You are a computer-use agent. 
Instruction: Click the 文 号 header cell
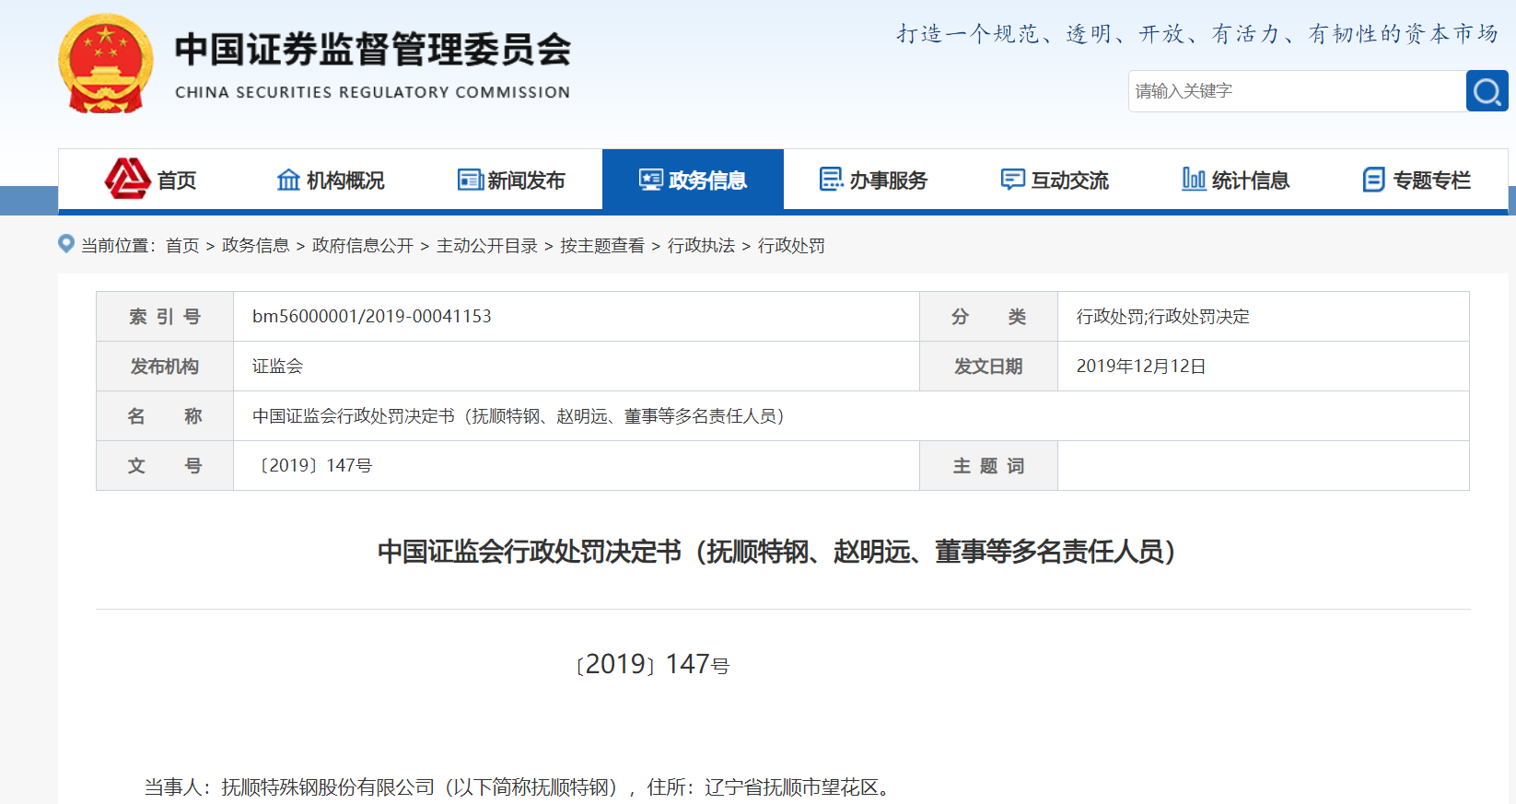[x=165, y=466]
